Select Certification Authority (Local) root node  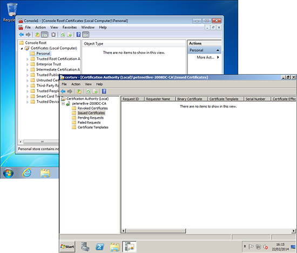[87, 98]
